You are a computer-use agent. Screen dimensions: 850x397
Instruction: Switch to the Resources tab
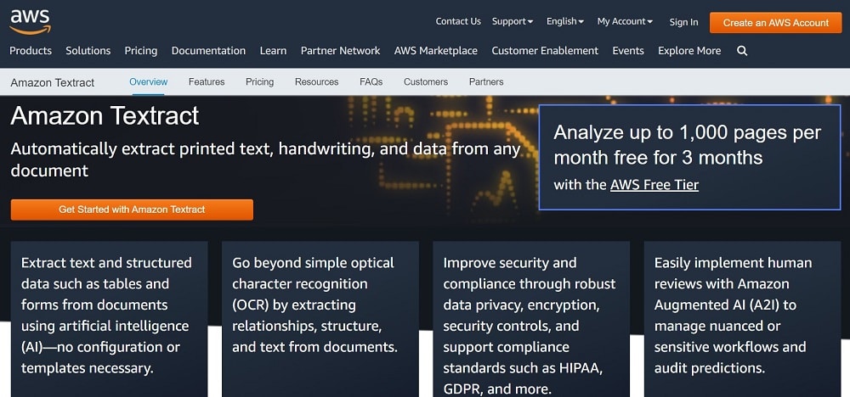pos(316,82)
